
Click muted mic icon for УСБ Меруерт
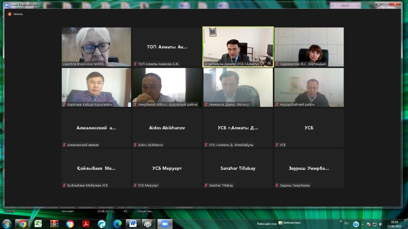(x=135, y=185)
